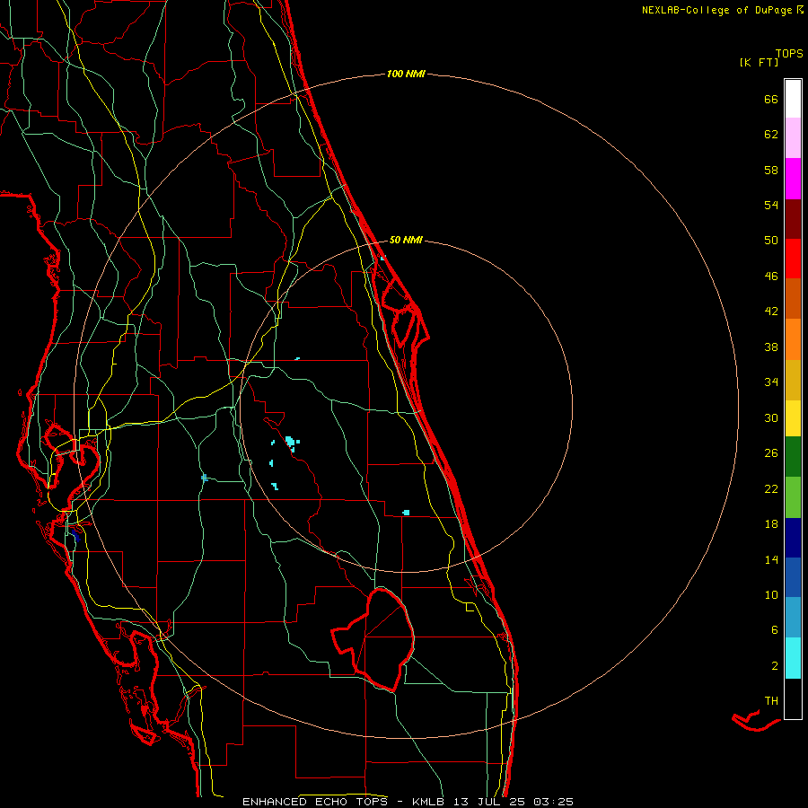Pick the magenta 58 K FT legend swatch
This screenshot has width=808, height=808.
tap(793, 179)
